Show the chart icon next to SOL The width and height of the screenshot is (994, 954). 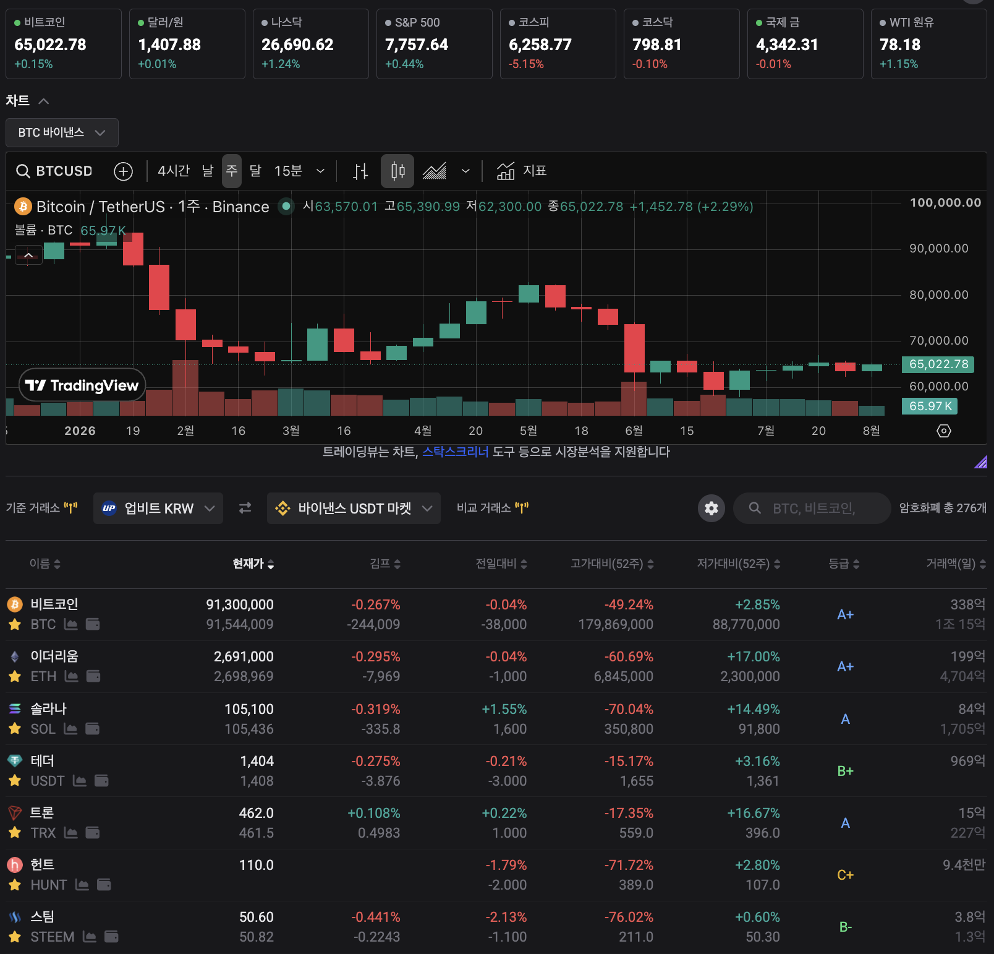click(70, 729)
